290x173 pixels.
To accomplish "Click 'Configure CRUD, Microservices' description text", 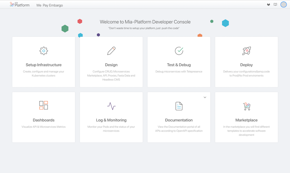I will click(x=111, y=76).
